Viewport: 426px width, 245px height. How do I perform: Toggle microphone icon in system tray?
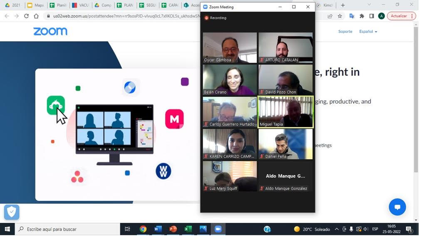point(352,229)
